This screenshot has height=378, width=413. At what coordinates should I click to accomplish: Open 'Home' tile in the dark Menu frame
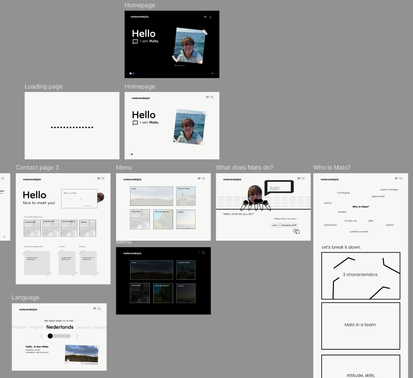[x=152, y=270]
